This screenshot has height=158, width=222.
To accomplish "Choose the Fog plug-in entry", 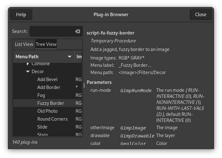I will pyautogui.click(x=41, y=95).
